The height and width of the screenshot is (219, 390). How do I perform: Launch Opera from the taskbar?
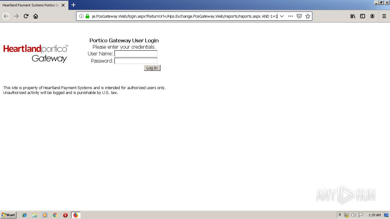(x=65, y=215)
